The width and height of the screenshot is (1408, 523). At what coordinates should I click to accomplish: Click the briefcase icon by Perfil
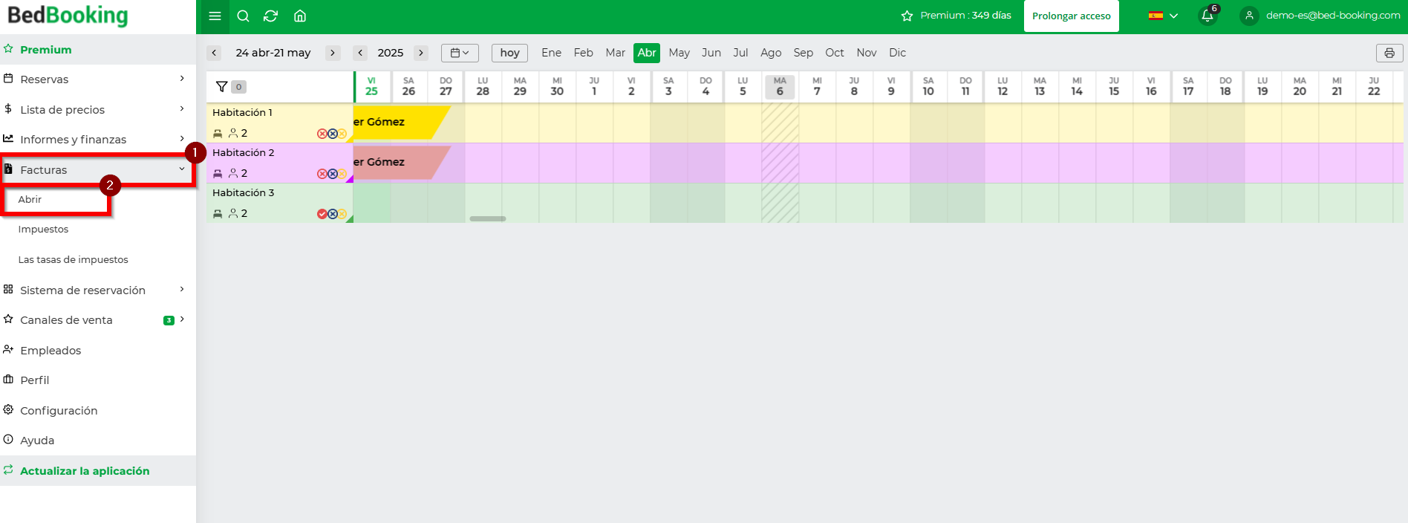point(8,380)
